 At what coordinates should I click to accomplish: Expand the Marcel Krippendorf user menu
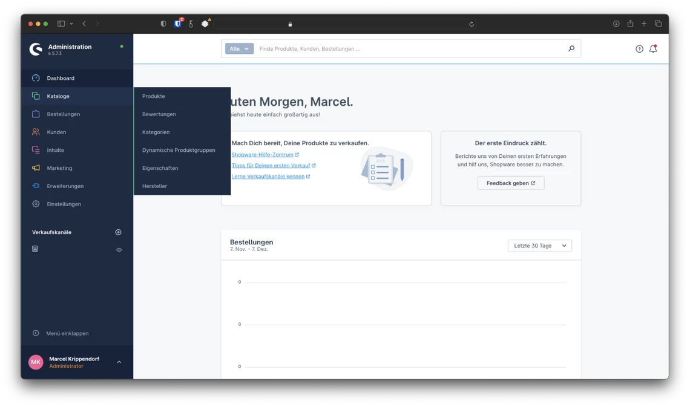(x=119, y=362)
